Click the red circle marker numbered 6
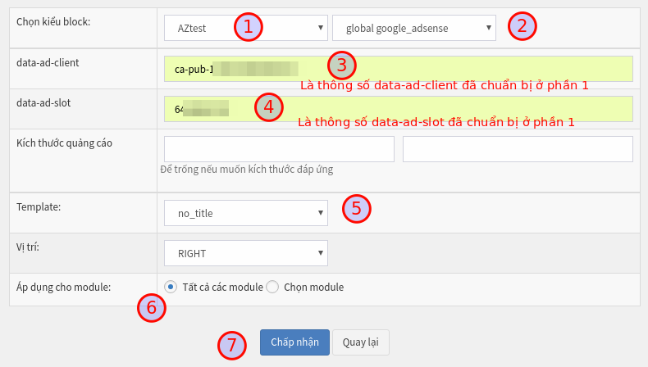 point(151,308)
